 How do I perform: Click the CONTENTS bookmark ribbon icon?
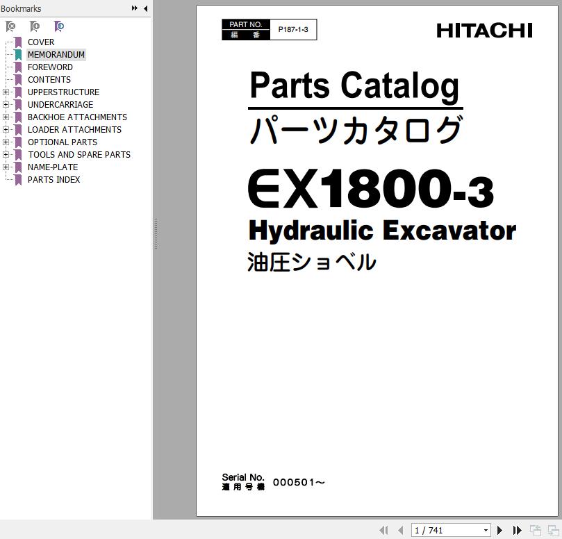(18, 80)
